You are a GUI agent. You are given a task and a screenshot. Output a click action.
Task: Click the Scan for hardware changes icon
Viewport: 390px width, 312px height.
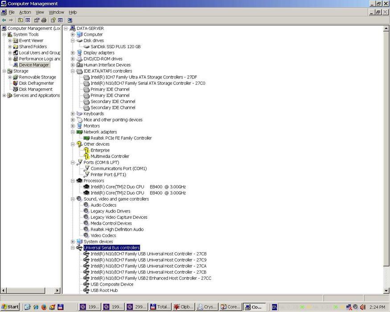tap(70, 20)
